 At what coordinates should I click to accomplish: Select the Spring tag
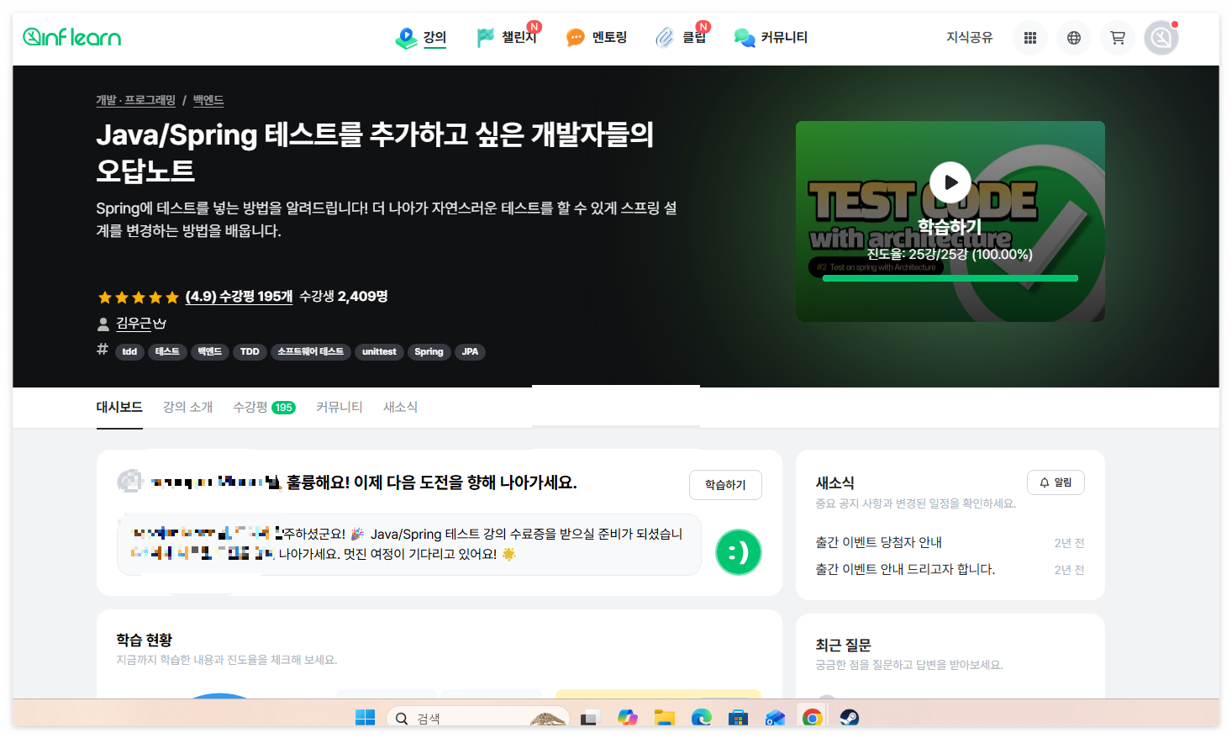(429, 352)
